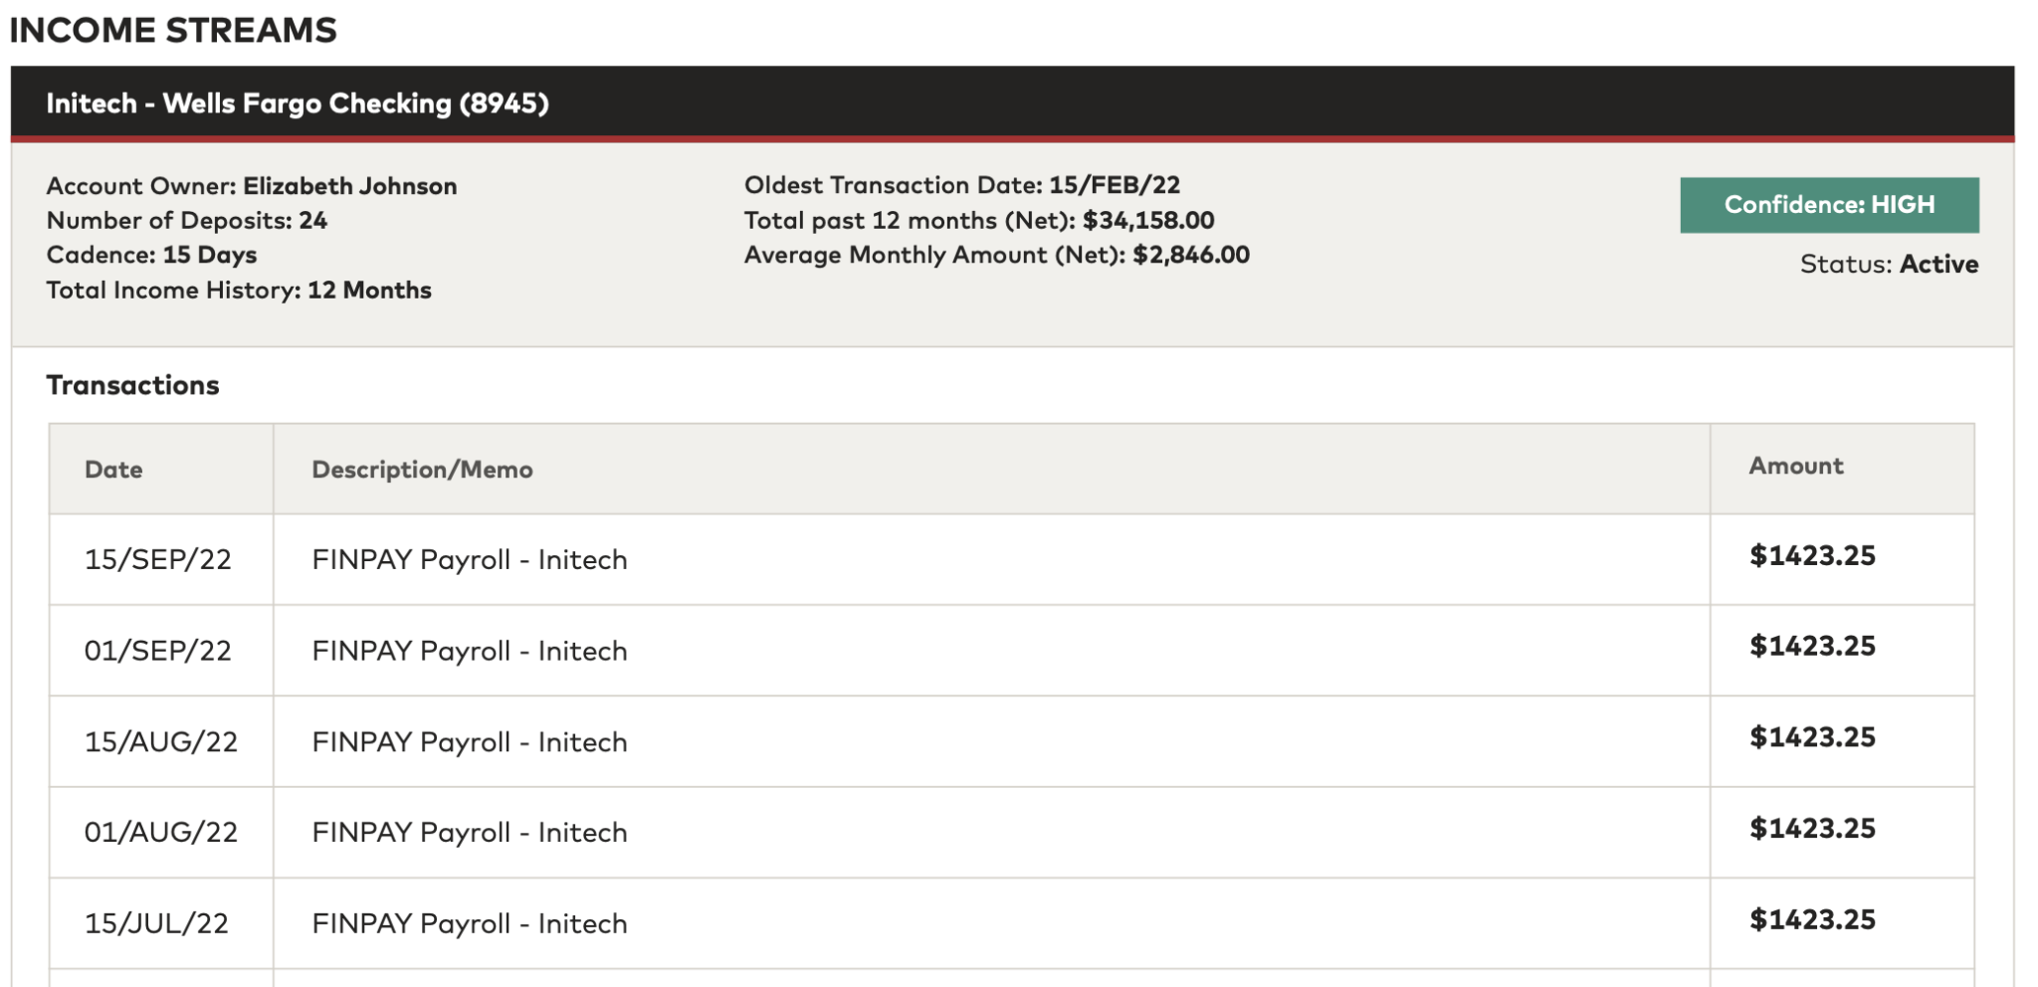Select the $2,846.00 average monthly amount
The height and width of the screenshot is (987, 2038).
(1190, 255)
